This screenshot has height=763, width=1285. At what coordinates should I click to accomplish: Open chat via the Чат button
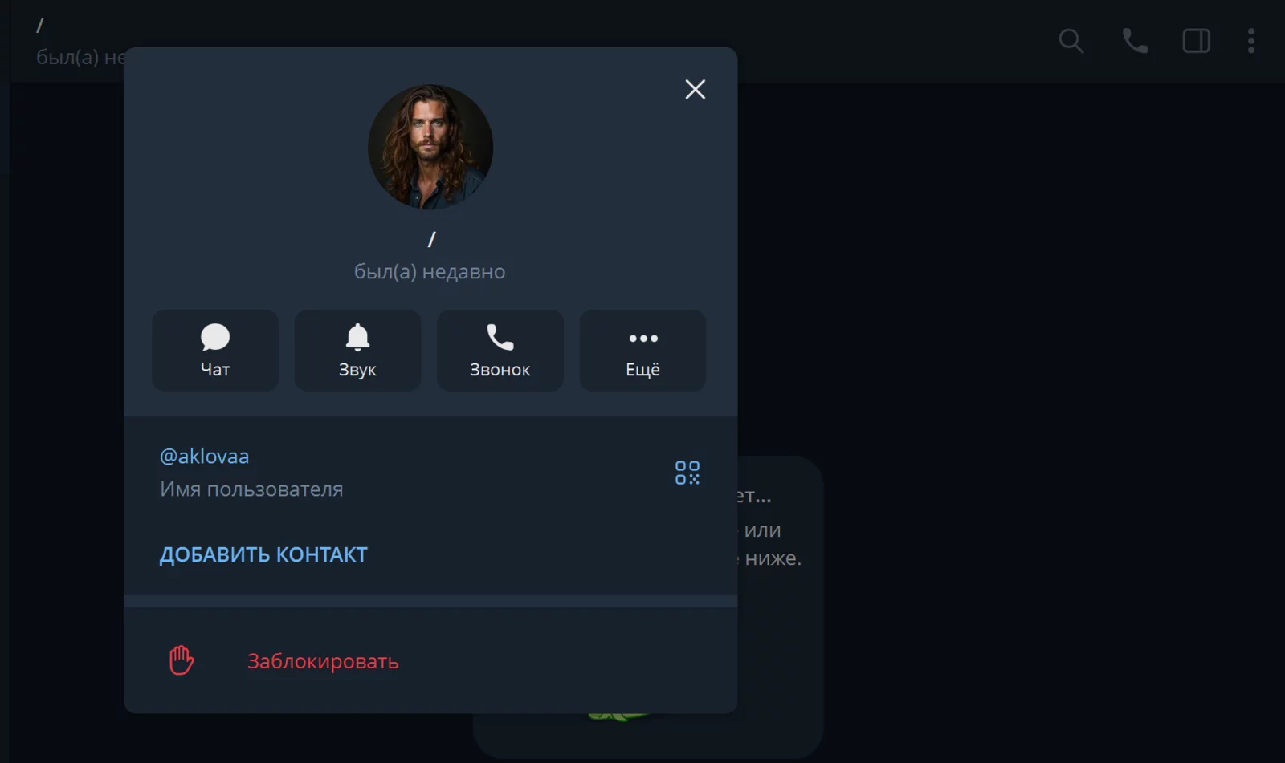(215, 351)
